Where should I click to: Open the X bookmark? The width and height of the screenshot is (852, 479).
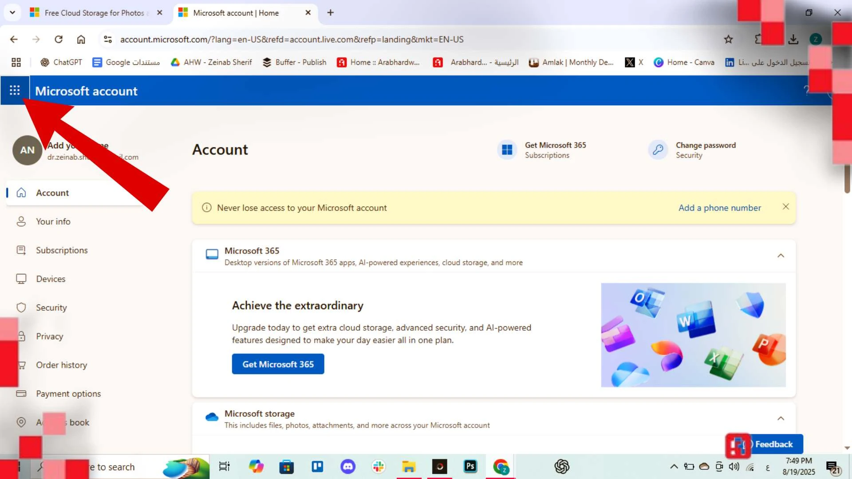[x=634, y=62]
